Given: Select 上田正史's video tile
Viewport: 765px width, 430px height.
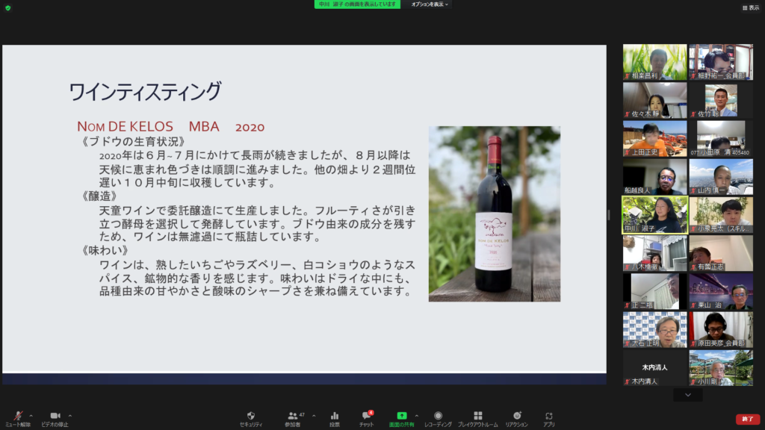Looking at the screenshot, I should coord(654,138).
